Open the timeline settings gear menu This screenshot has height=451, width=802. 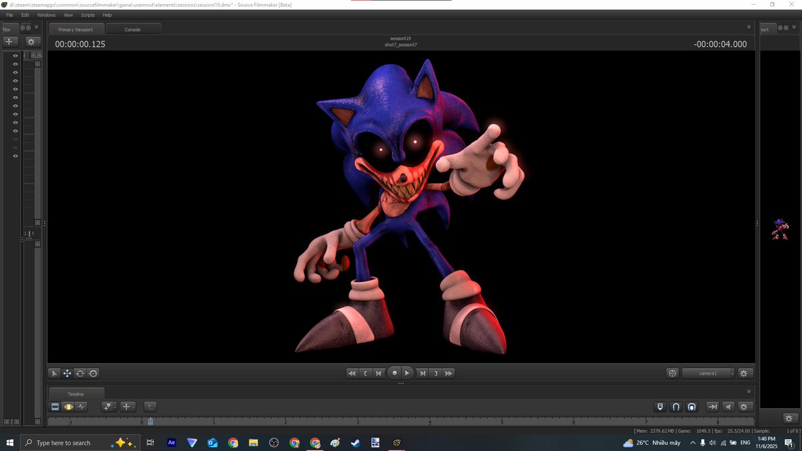[745, 406]
